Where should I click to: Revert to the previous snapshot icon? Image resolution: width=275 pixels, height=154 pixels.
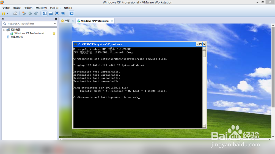(x=30, y=13)
